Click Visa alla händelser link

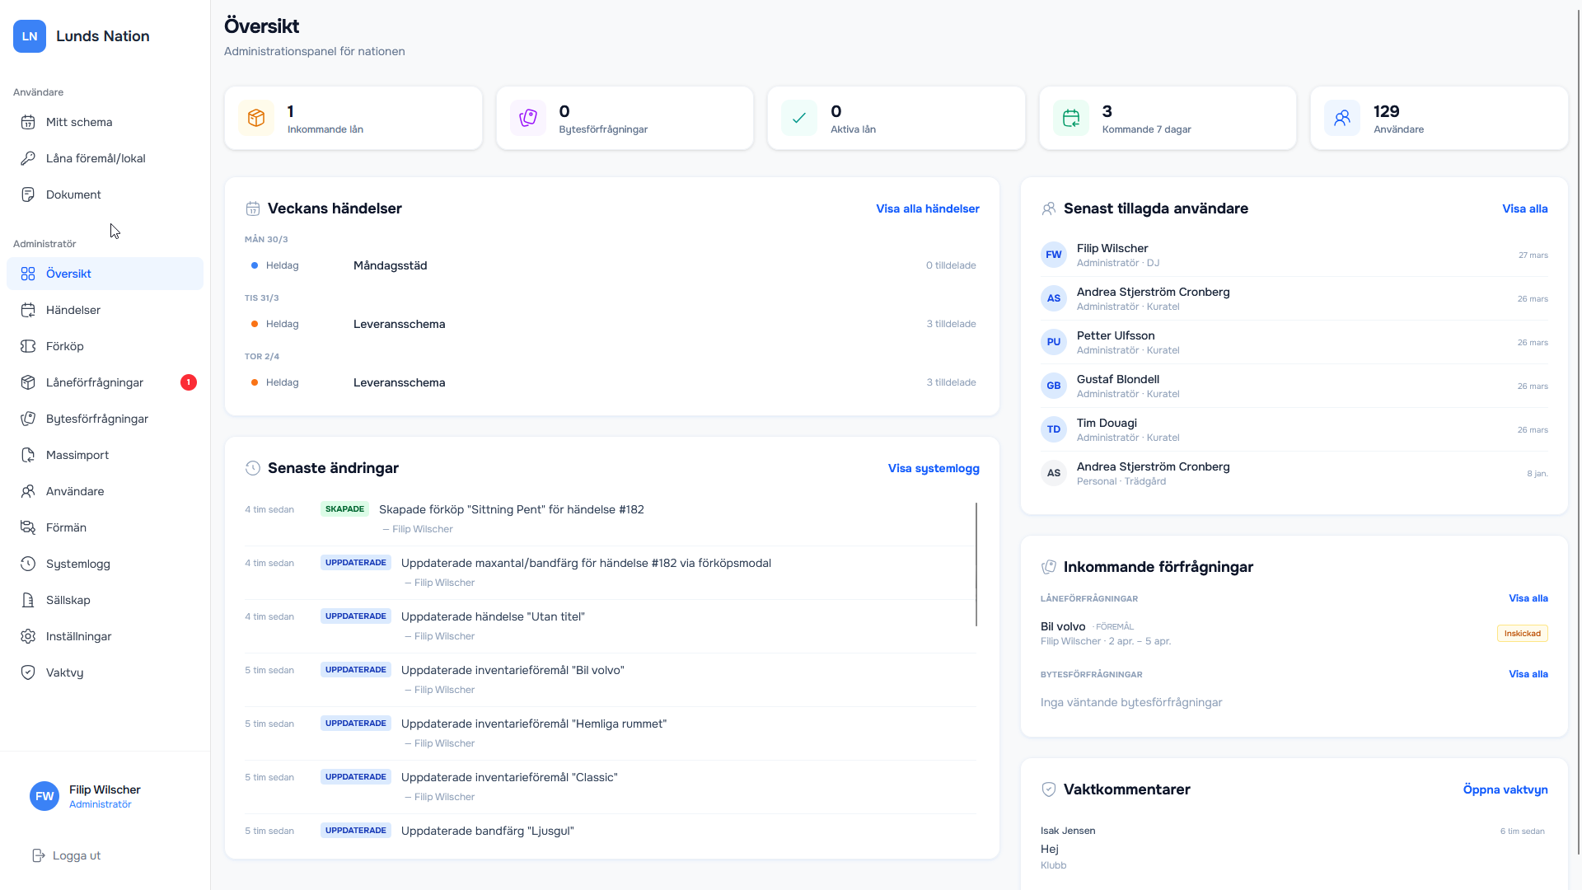click(927, 208)
